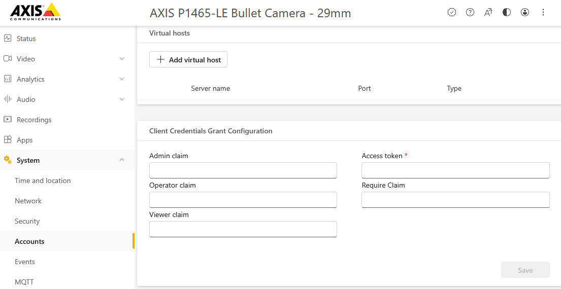
Task: Click the Audio waveform sidebar icon
Action: pos(8,99)
